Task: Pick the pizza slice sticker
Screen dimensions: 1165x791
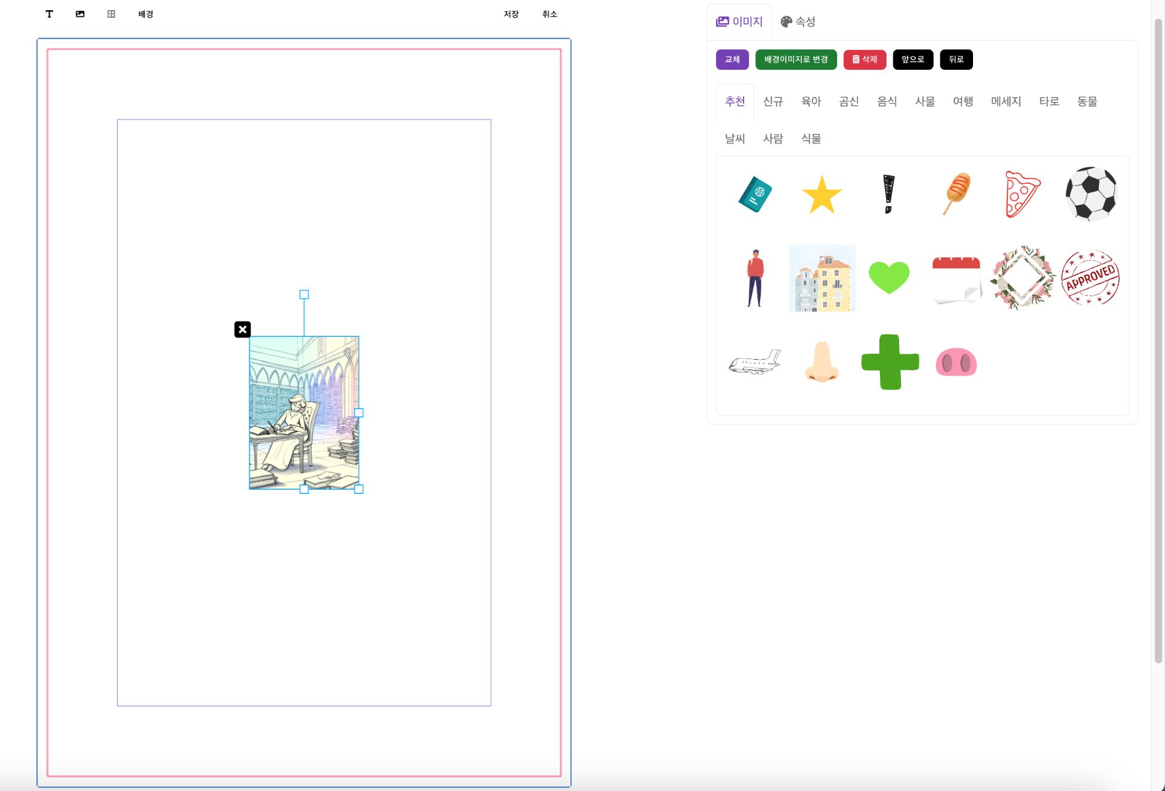Action: click(x=1022, y=194)
